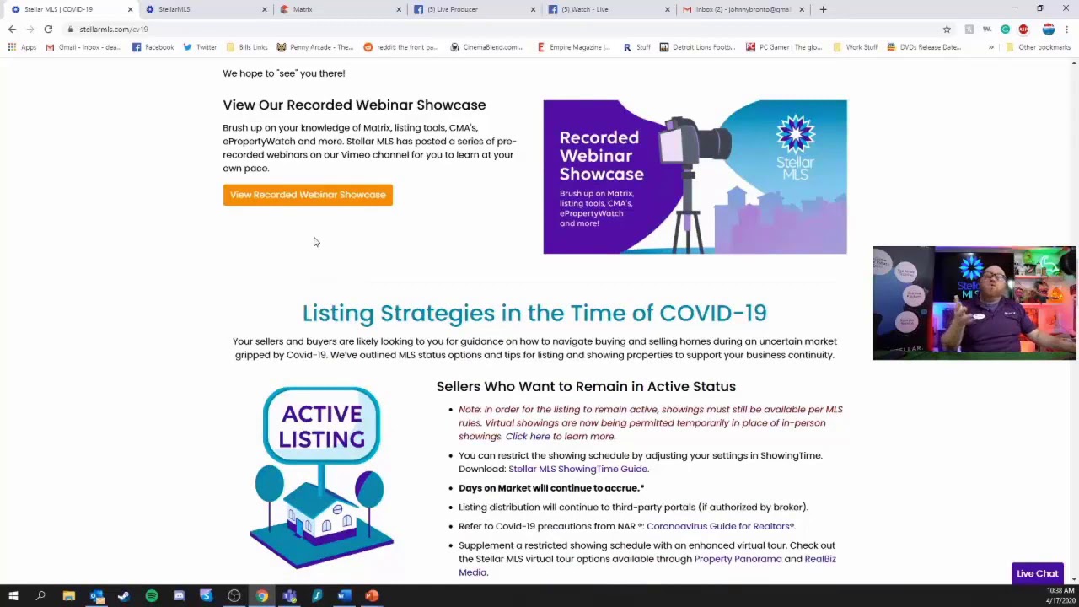
Task: Open the Grammarly extension icon
Action: tap(1005, 29)
